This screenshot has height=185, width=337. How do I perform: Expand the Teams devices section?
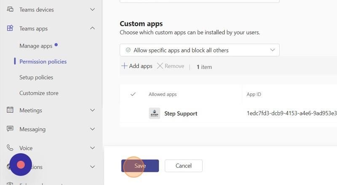click(x=92, y=9)
